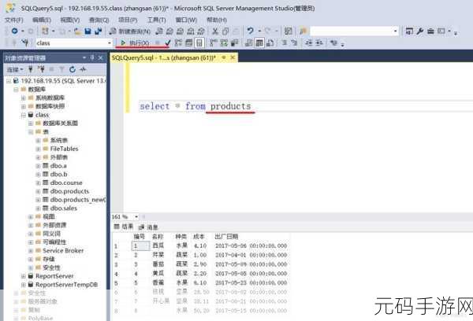Expand the ReportServer database node

coord(24,276)
